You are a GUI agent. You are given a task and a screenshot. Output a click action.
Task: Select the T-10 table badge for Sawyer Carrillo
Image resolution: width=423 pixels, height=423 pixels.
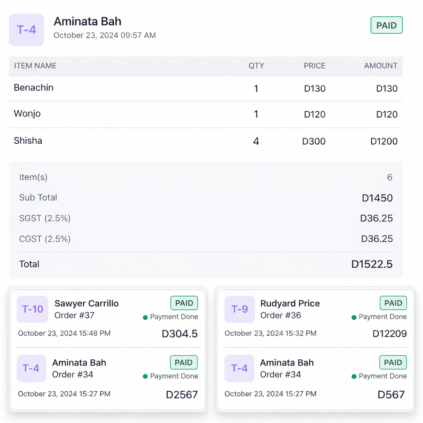32,309
